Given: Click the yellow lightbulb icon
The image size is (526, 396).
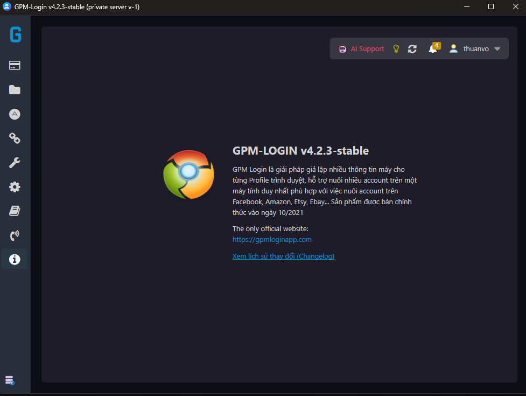Looking at the screenshot, I should pyautogui.click(x=396, y=49).
